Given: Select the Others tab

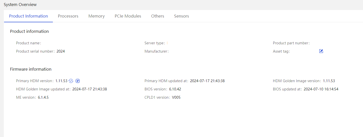Looking at the screenshot, I should click(158, 16).
